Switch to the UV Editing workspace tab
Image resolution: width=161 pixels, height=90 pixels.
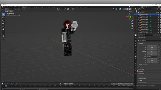click(x=41, y=7)
